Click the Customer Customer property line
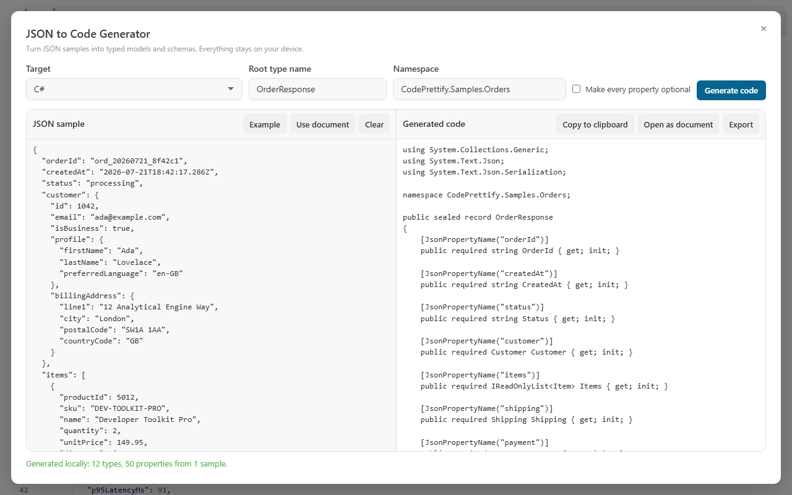 [x=527, y=352]
